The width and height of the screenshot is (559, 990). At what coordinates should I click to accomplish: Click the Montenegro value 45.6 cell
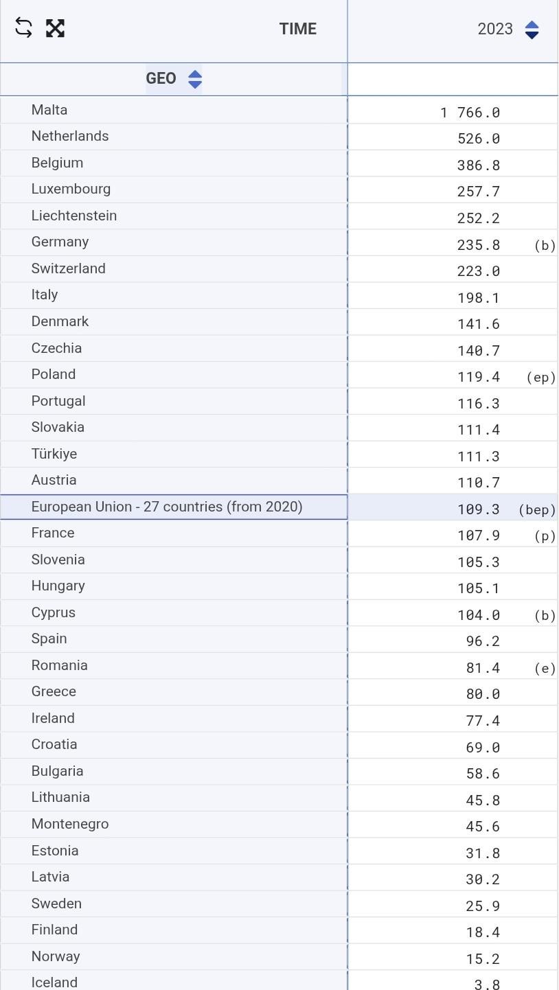[483, 827]
